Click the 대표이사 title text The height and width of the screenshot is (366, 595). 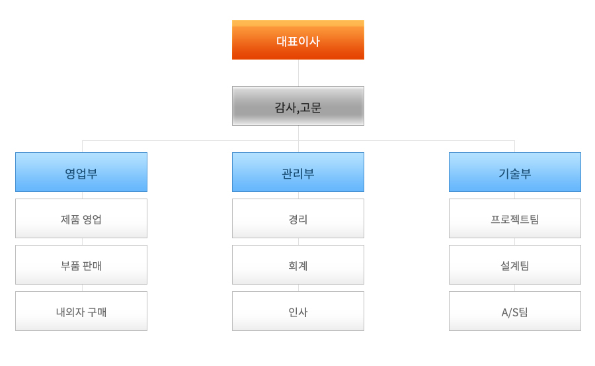point(298,41)
